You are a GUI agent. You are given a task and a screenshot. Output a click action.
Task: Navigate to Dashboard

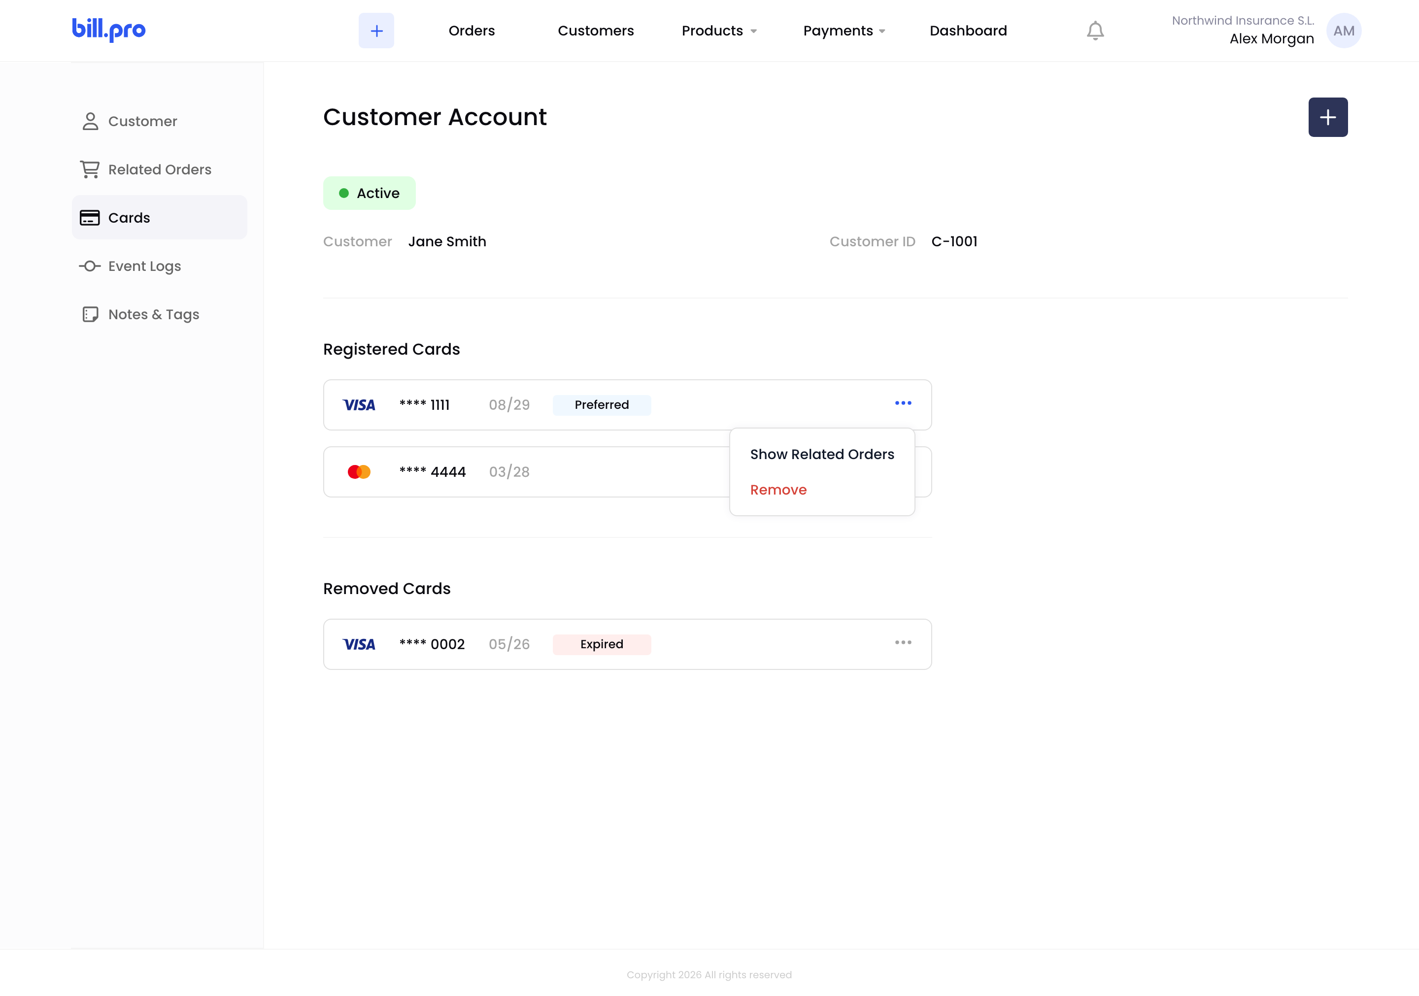(969, 31)
